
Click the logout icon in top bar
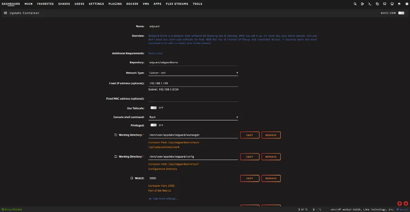coord(362,4)
